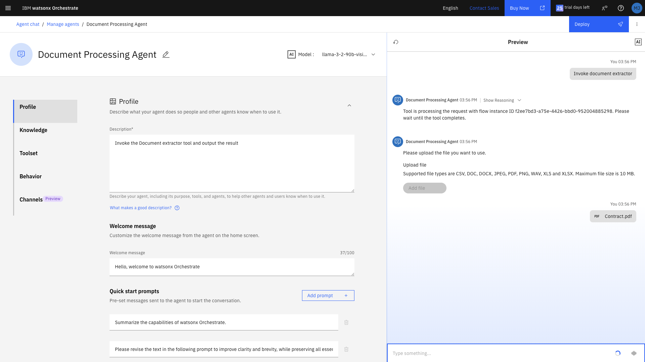This screenshot has width=645, height=362.
Task: Reset the preview chat conversation
Action: [x=396, y=42]
